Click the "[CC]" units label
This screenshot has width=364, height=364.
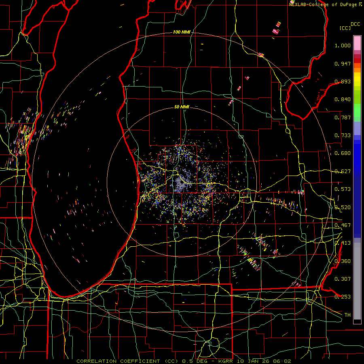(345, 28)
